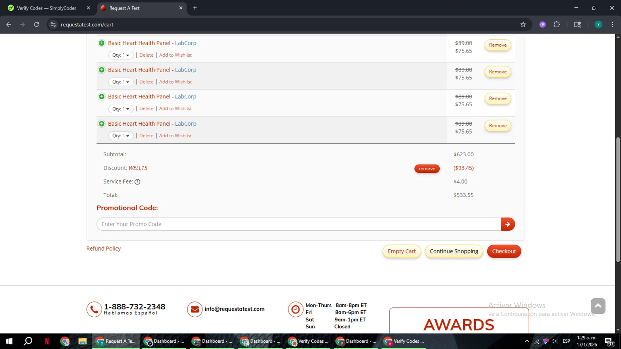The height and width of the screenshot is (349, 621).
Task: Close the Verify Codes — SimplyCodes tab
Action: point(88,8)
